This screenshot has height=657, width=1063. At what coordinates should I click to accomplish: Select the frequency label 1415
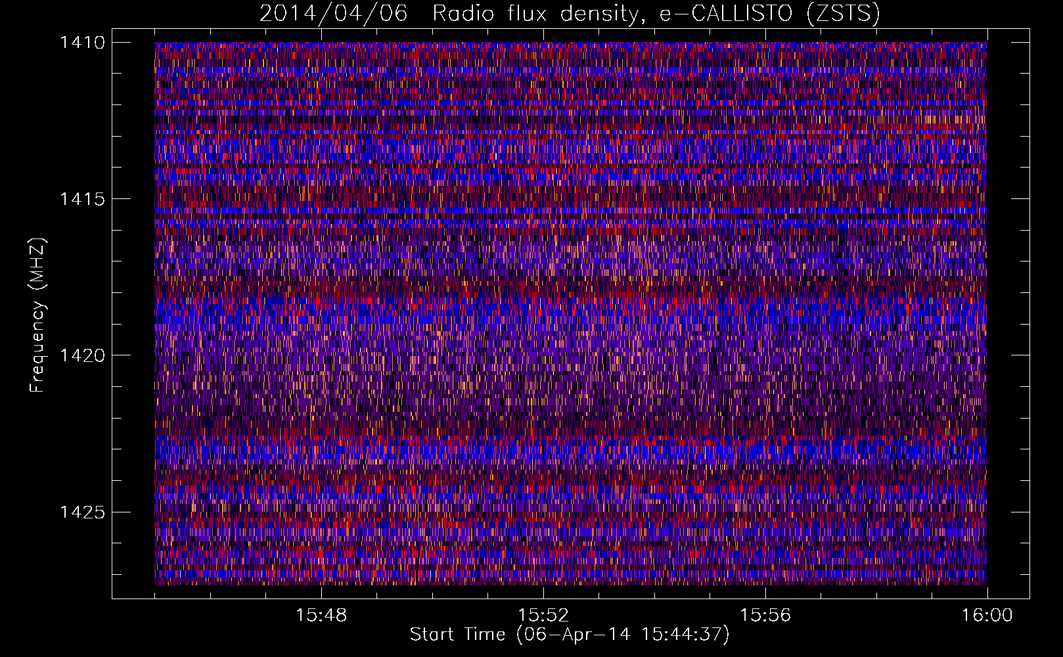(x=82, y=199)
